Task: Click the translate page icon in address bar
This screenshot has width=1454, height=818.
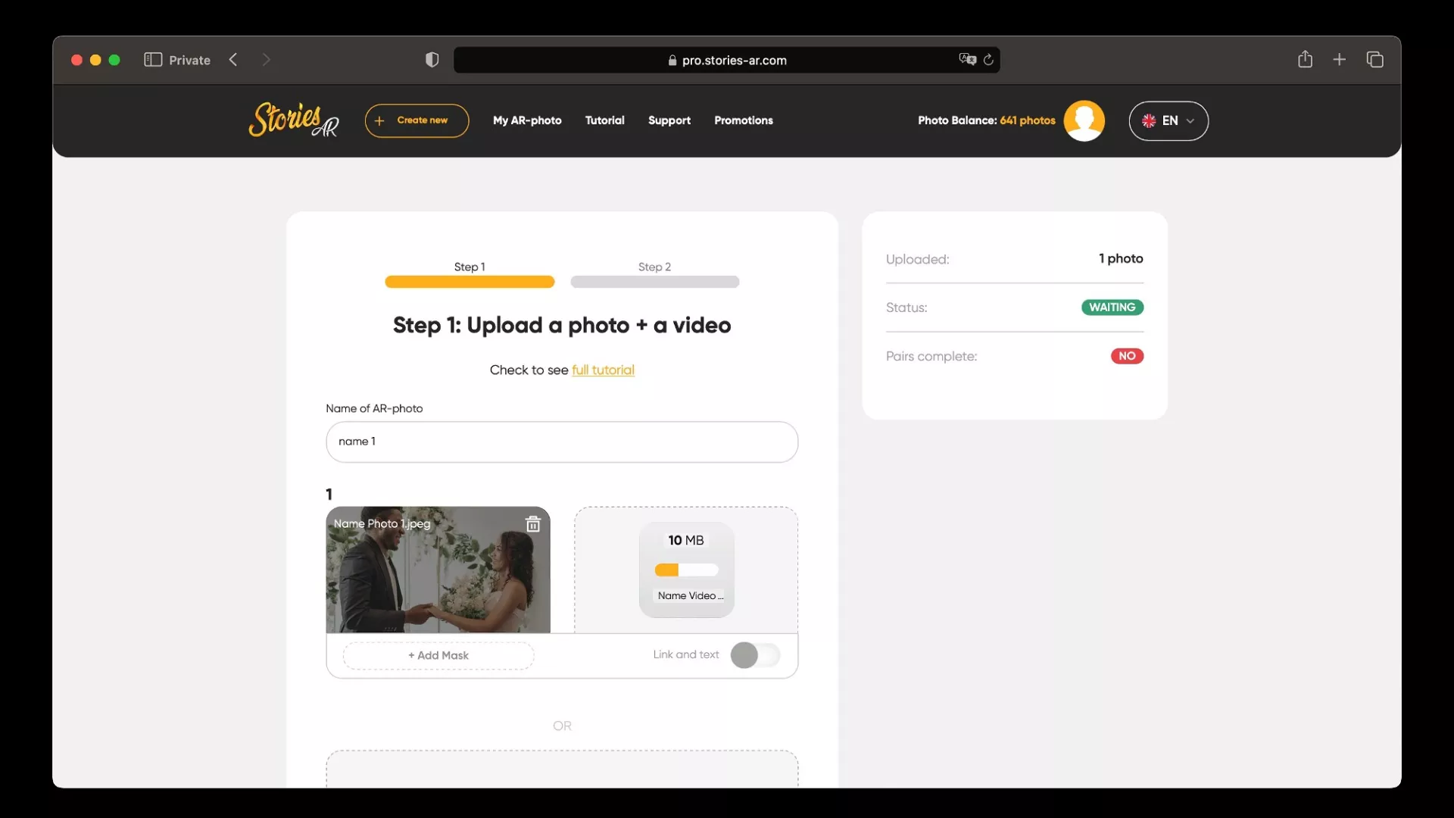Action: 967,60
